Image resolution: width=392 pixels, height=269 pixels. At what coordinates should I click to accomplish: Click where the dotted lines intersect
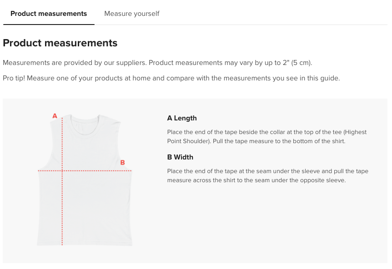pos(62,171)
